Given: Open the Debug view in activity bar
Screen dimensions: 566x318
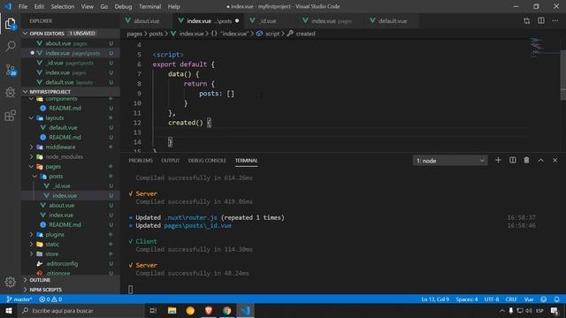Looking at the screenshot, I should pos(10,92).
